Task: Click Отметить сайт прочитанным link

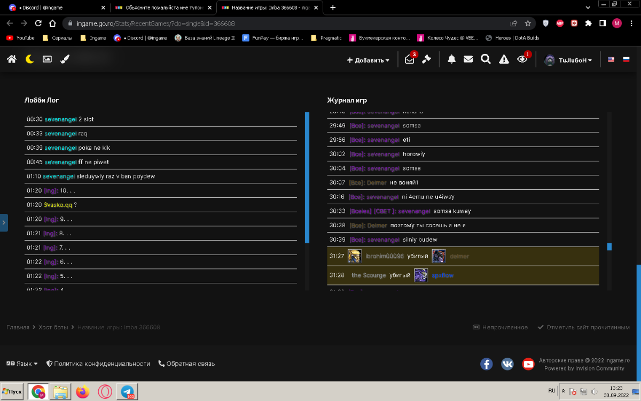Action: (583, 327)
